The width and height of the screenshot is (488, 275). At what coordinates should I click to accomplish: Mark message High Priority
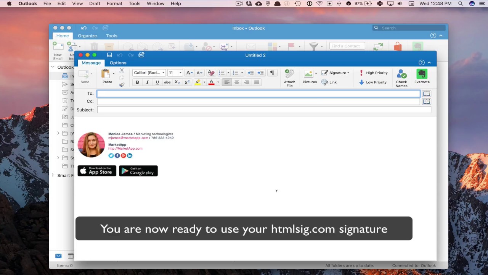coord(373,73)
